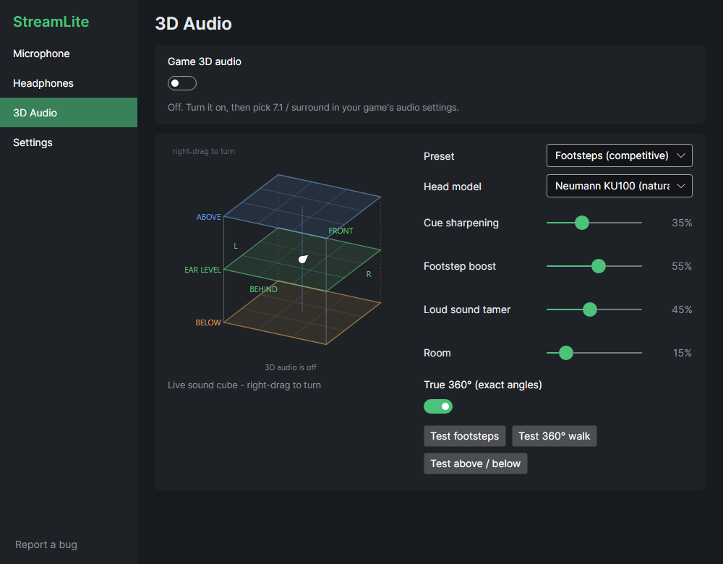The width and height of the screenshot is (723, 564).
Task: Turn on the Game 3D audio switch
Action: coord(181,83)
